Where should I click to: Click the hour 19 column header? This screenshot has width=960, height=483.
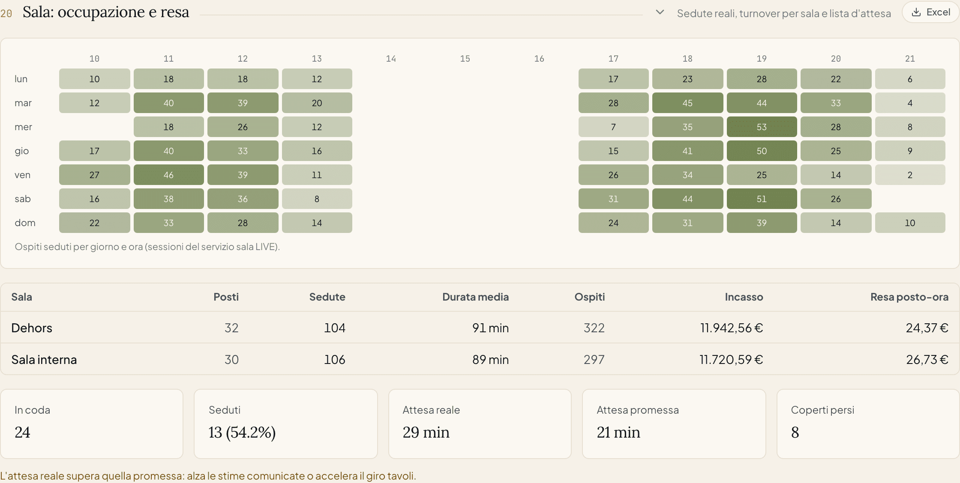[762, 59]
